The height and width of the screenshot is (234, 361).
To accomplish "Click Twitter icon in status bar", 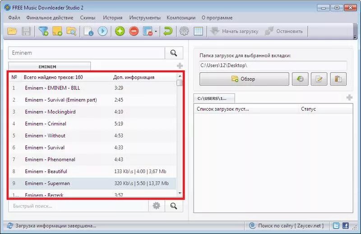I will (336, 226).
